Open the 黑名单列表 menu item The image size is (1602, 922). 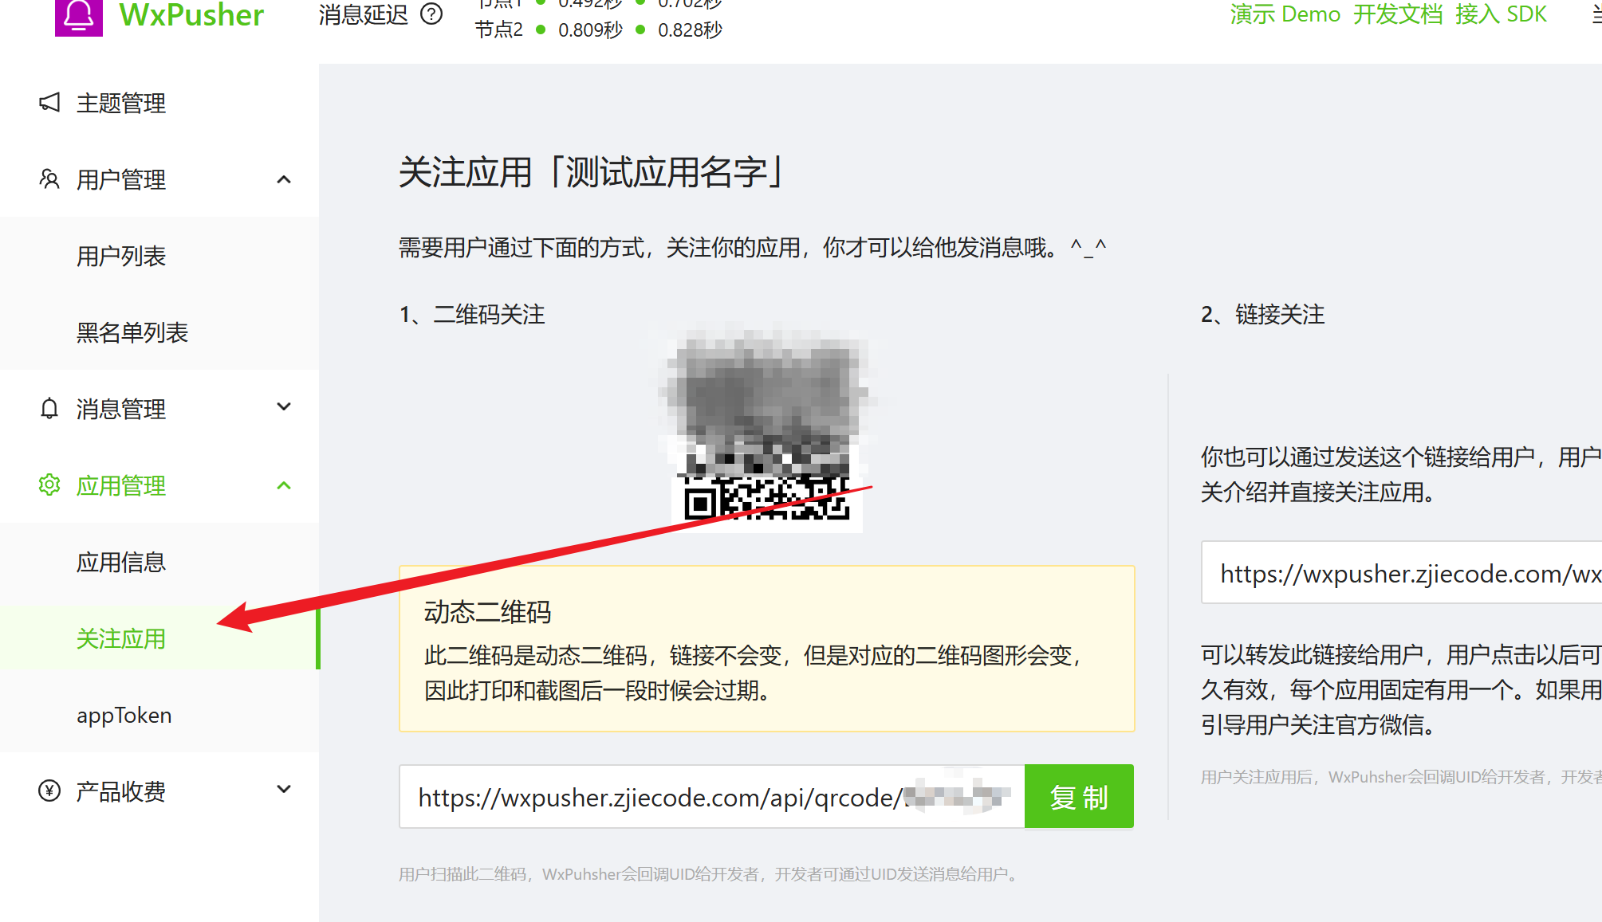(x=132, y=332)
